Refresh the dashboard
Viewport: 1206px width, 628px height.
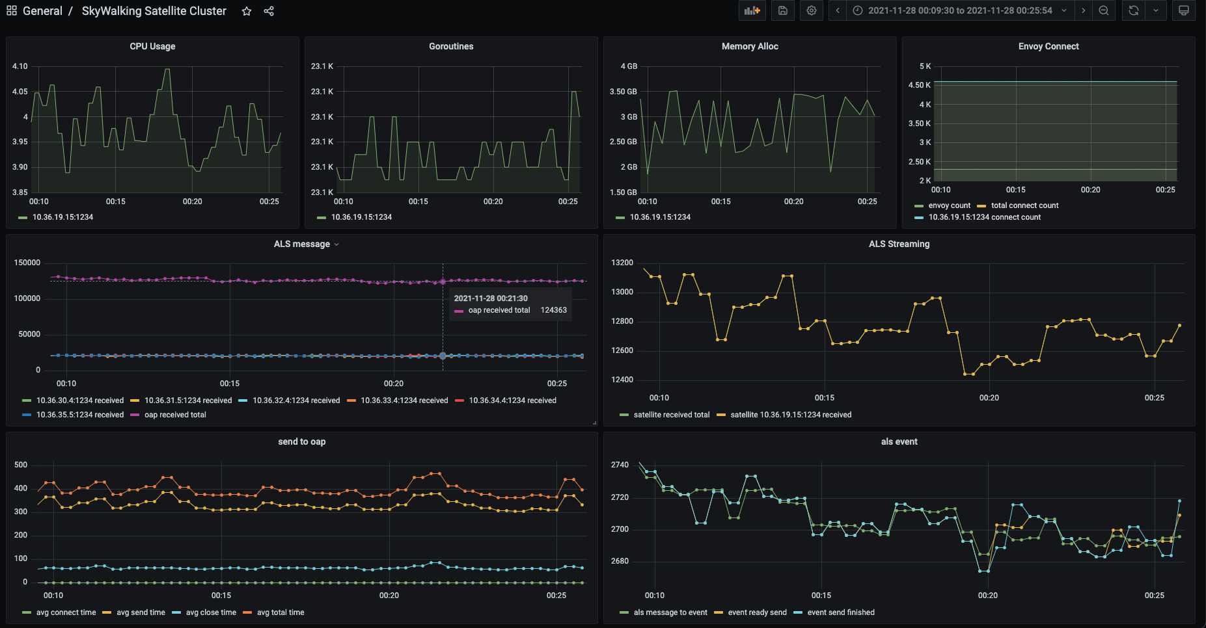[1134, 10]
